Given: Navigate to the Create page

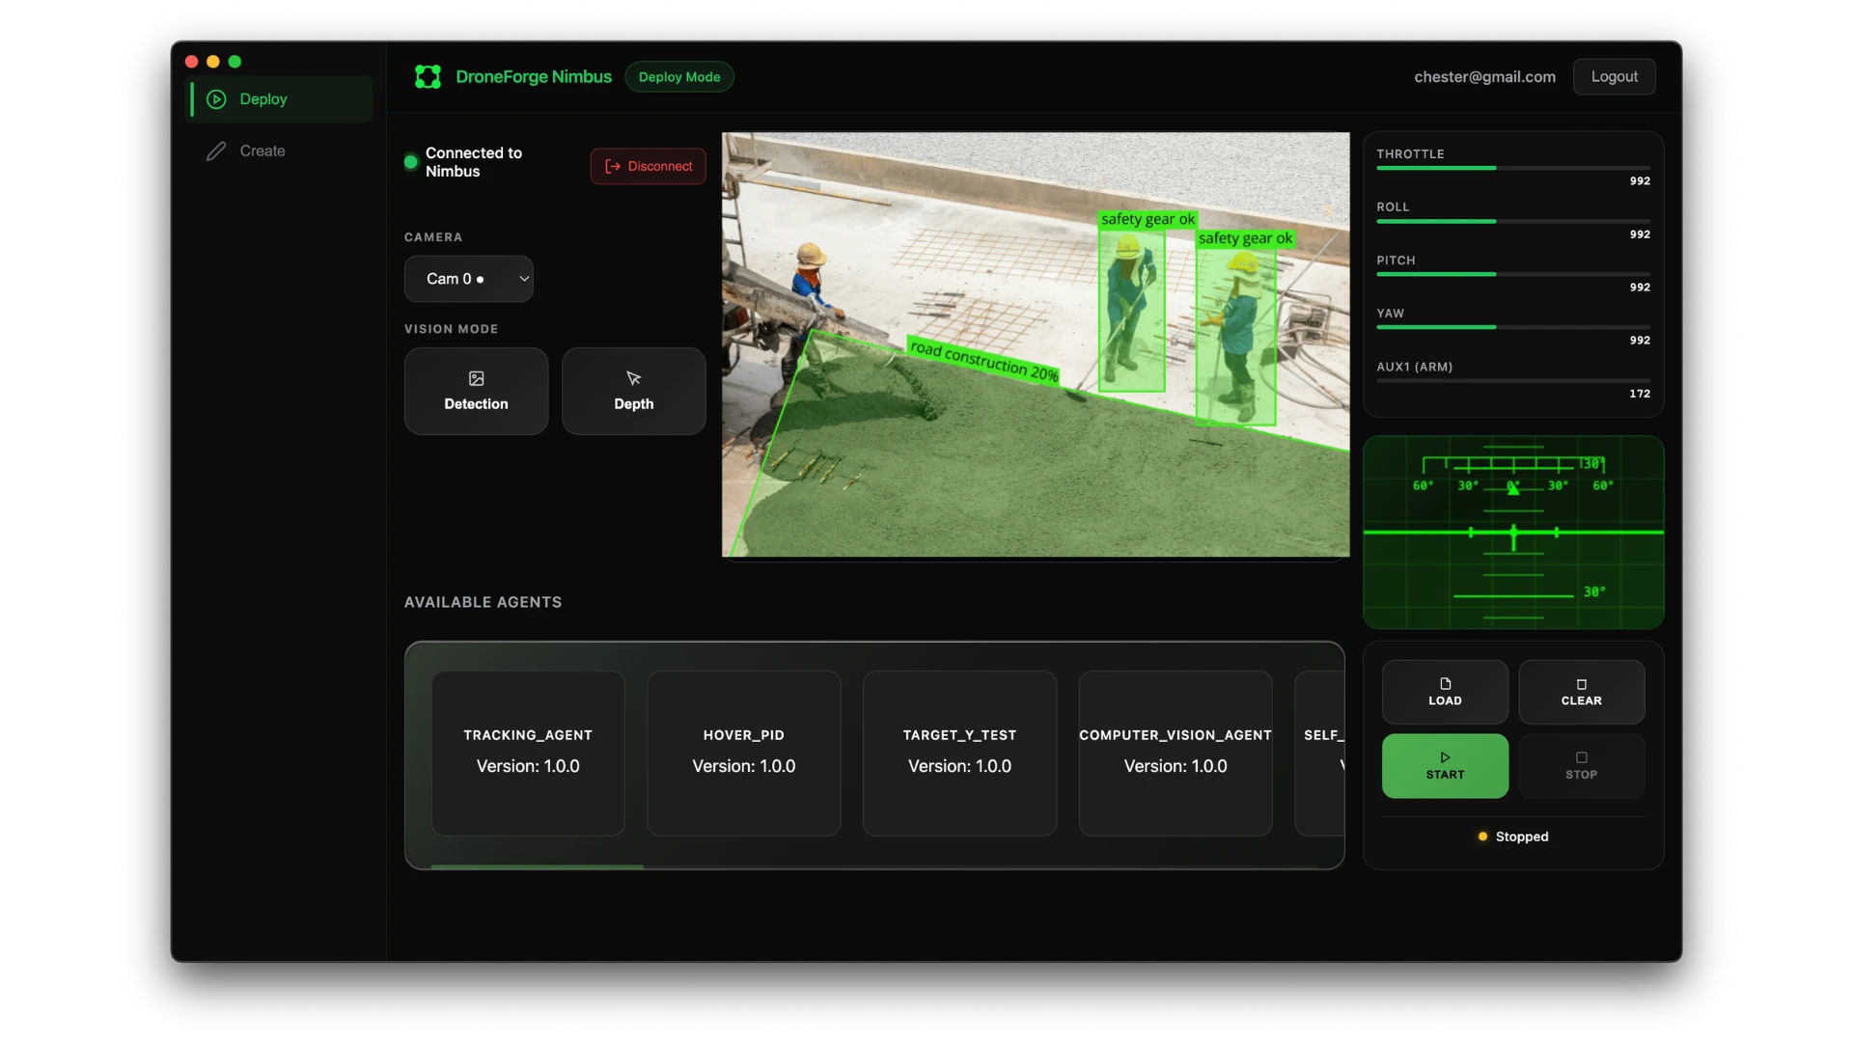Looking at the screenshot, I should 262,151.
